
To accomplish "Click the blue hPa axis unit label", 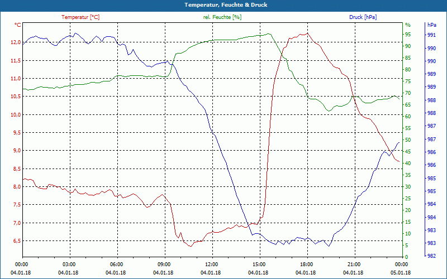I will 431,25.
